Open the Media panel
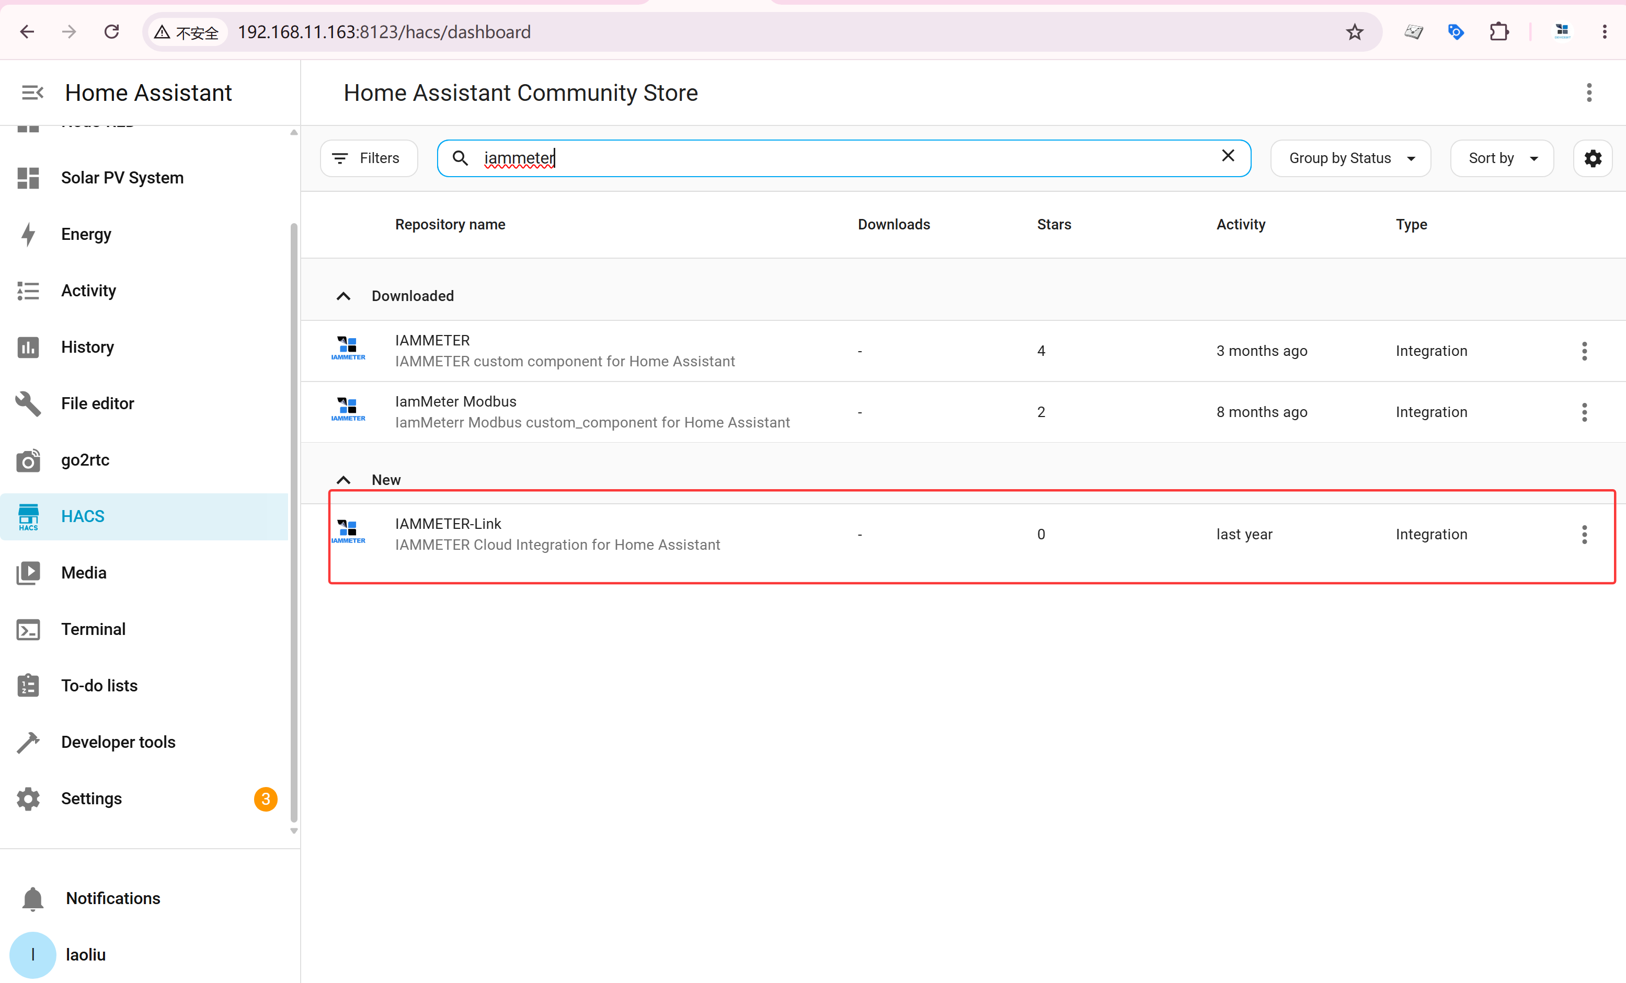 (144, 573)
